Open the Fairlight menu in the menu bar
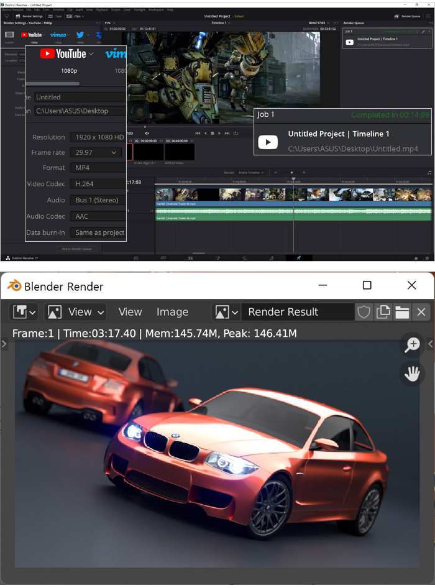 point(139,10)
